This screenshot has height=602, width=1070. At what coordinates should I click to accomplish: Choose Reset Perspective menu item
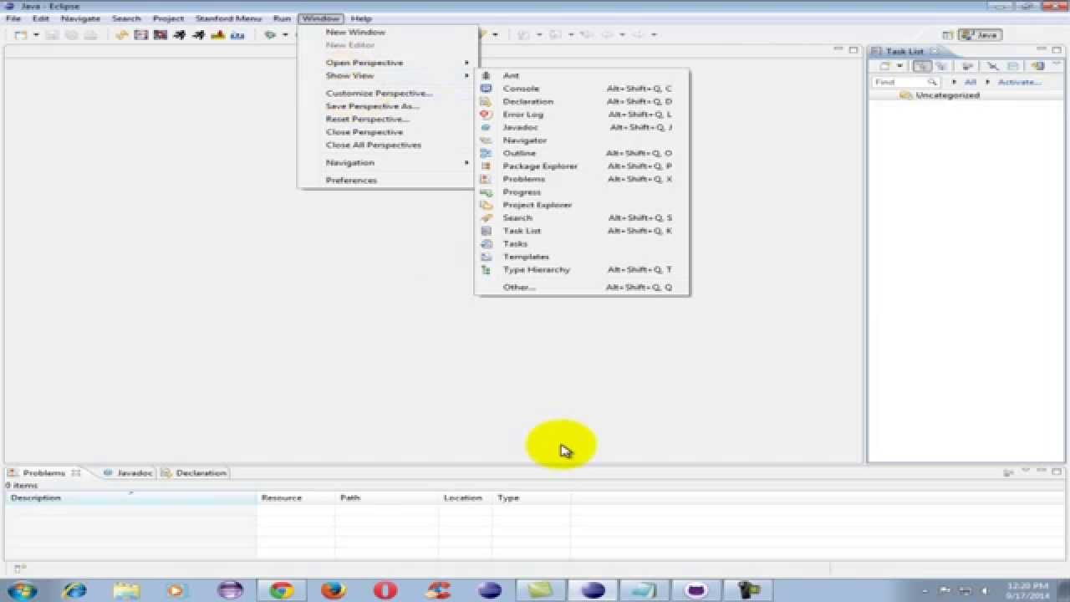[x=389, y=119]
